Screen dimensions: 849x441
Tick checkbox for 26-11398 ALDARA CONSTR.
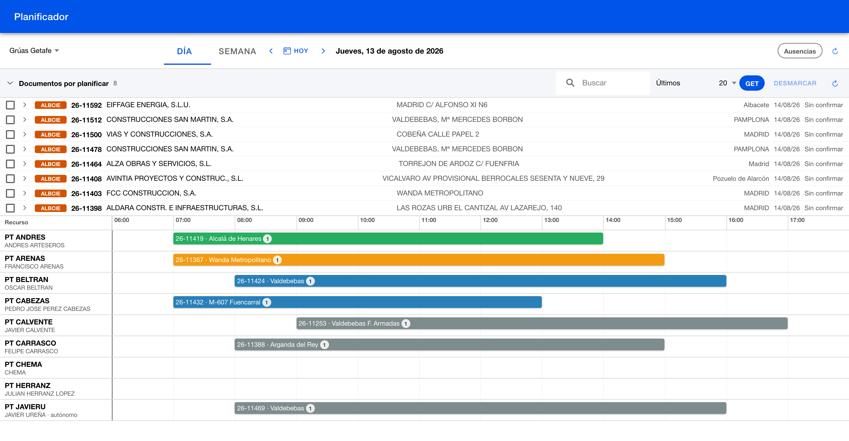(x=11, y=208)
